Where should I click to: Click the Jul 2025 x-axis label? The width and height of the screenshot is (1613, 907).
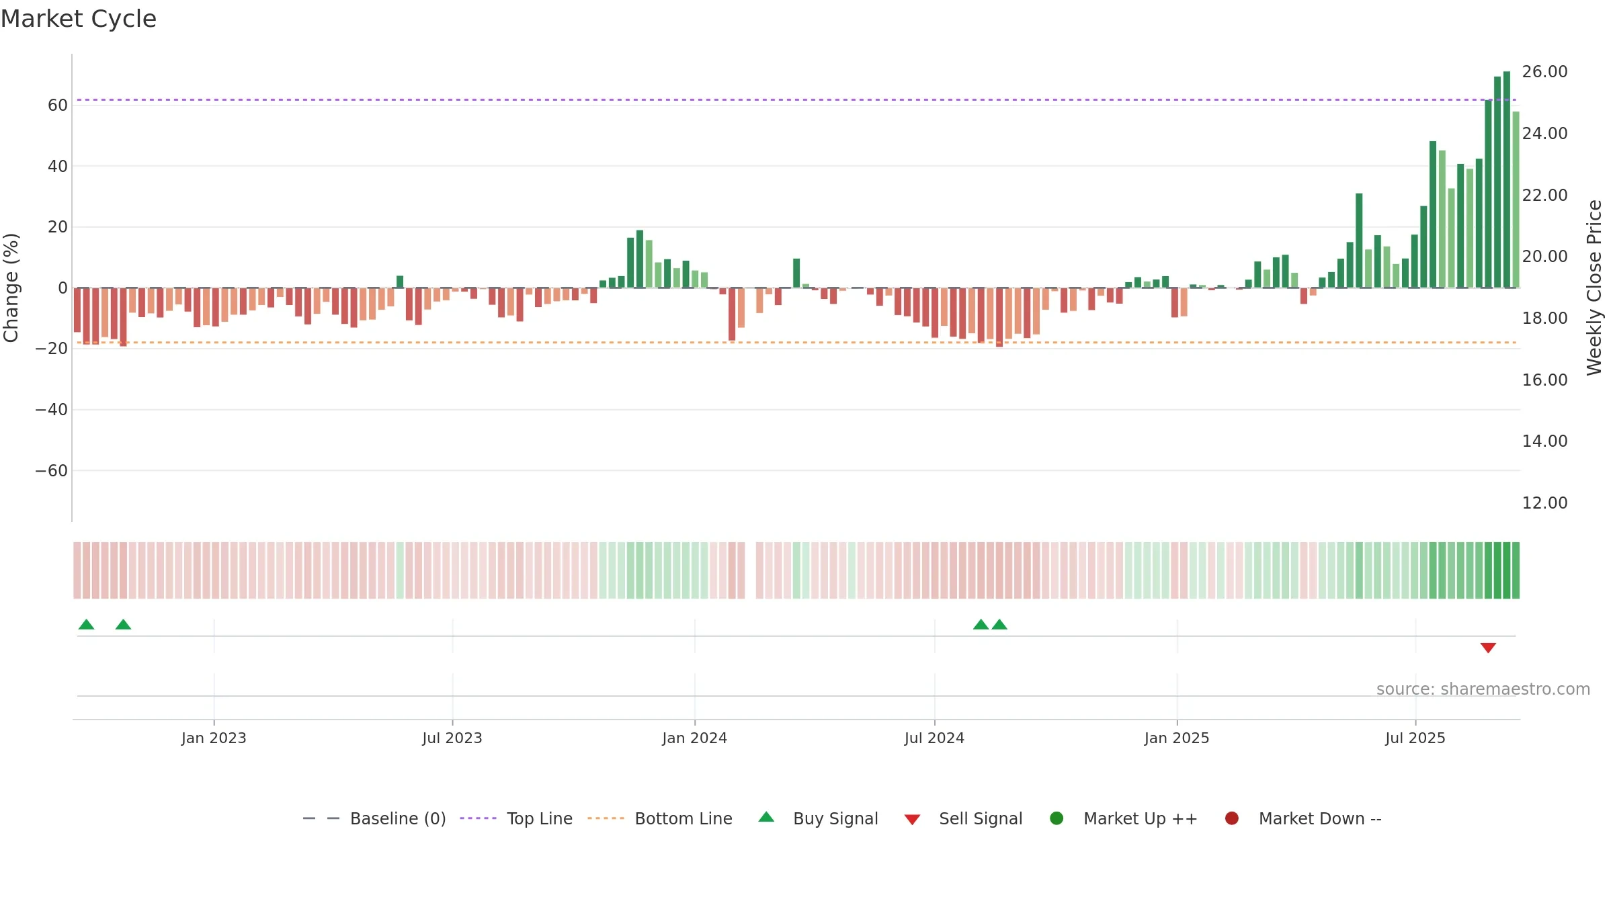pyautogui.click(x=1415, y=738)
